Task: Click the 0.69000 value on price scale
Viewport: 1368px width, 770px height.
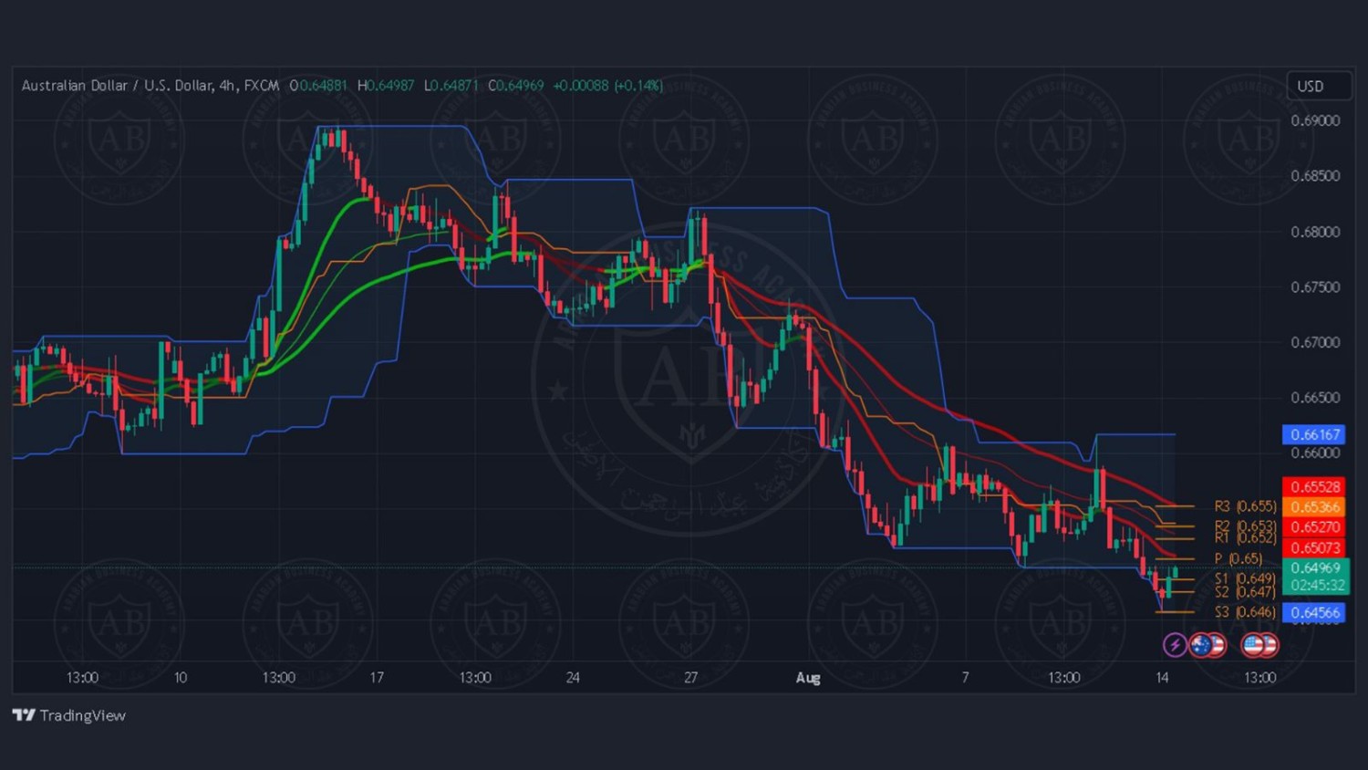Action: click(x=1315, y=120)
